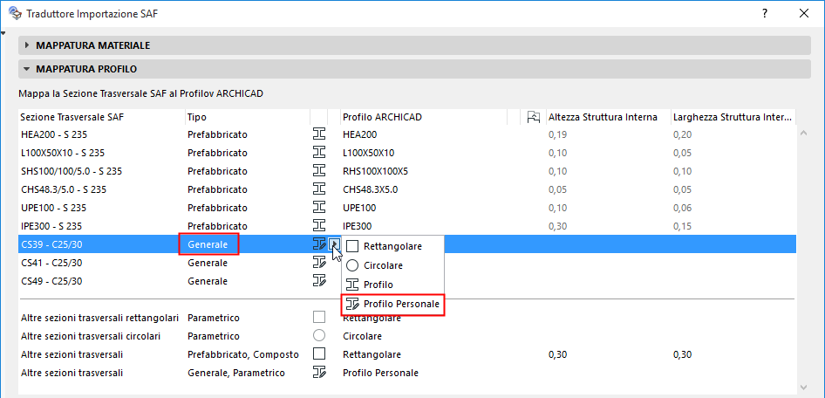Select the UPE100 - S 235 row
The image size is (825, 398).
click(x=72, y=208)
